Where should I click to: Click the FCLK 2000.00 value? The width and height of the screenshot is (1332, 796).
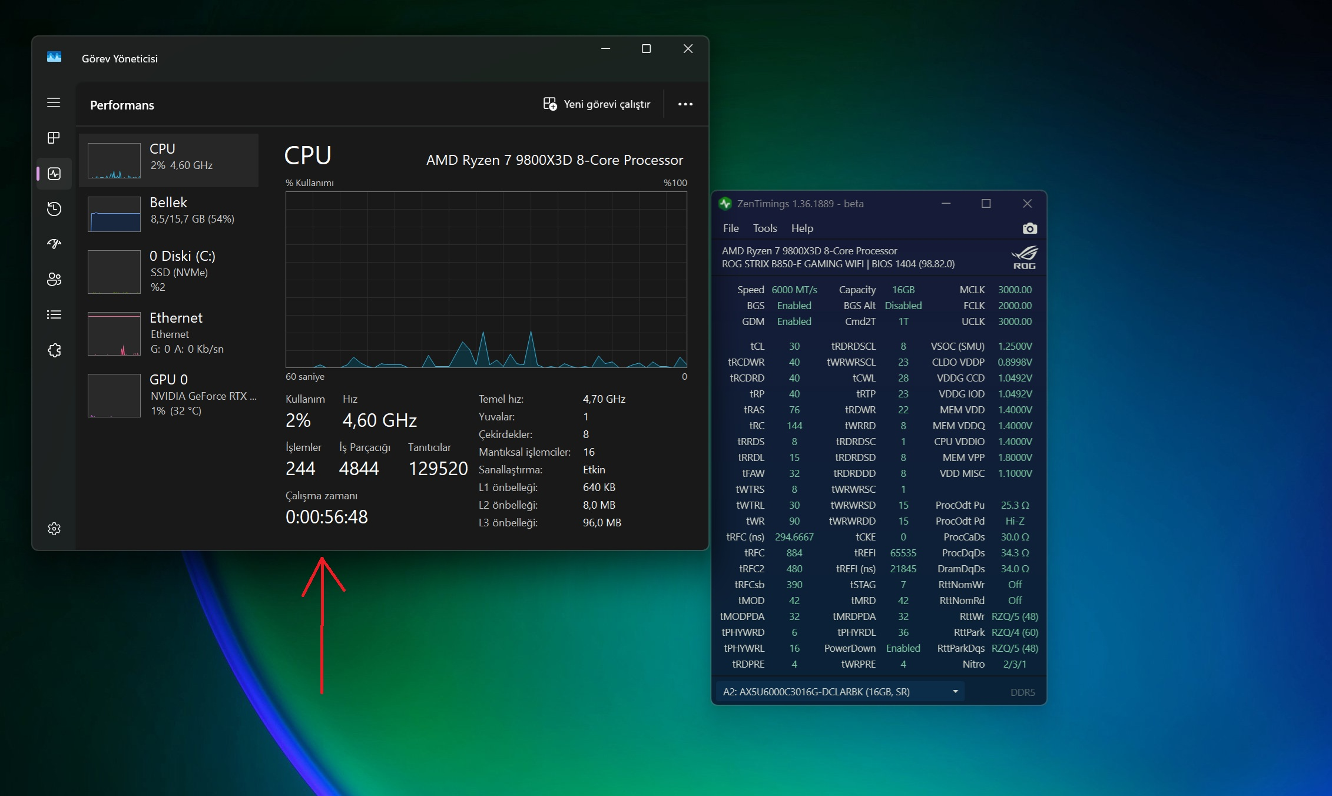tap(1015, 306)
